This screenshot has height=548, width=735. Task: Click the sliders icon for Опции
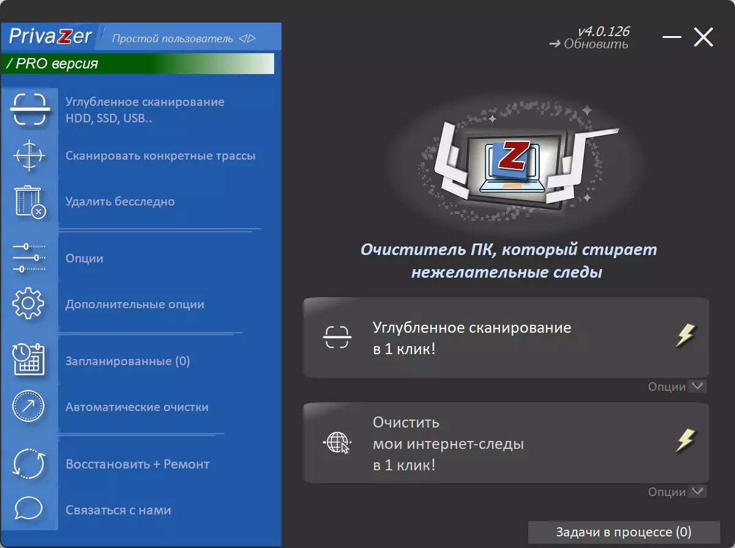pos(29,258)
